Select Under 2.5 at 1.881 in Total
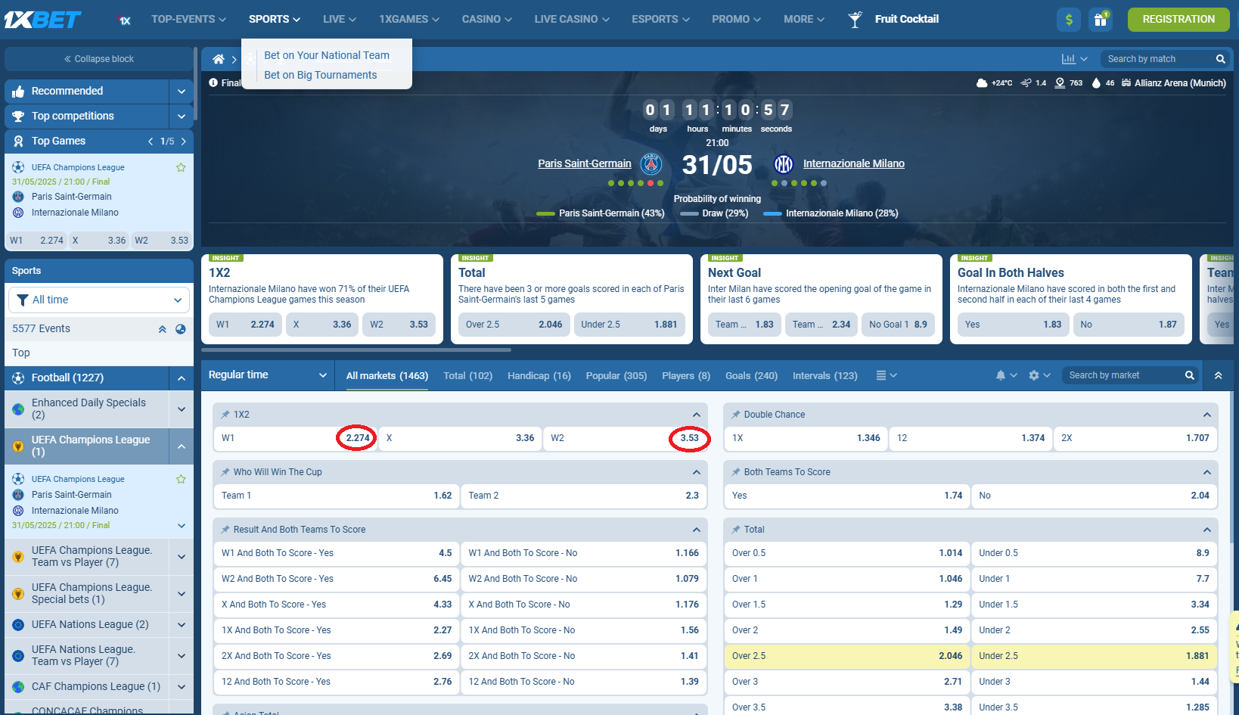This screenshot has height=715, width=1239. tap(1094, 656)
